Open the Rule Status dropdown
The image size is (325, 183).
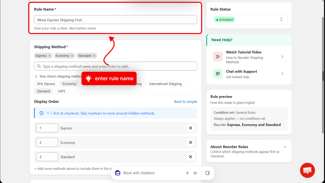pyautogui.click(x=249, y=20)
